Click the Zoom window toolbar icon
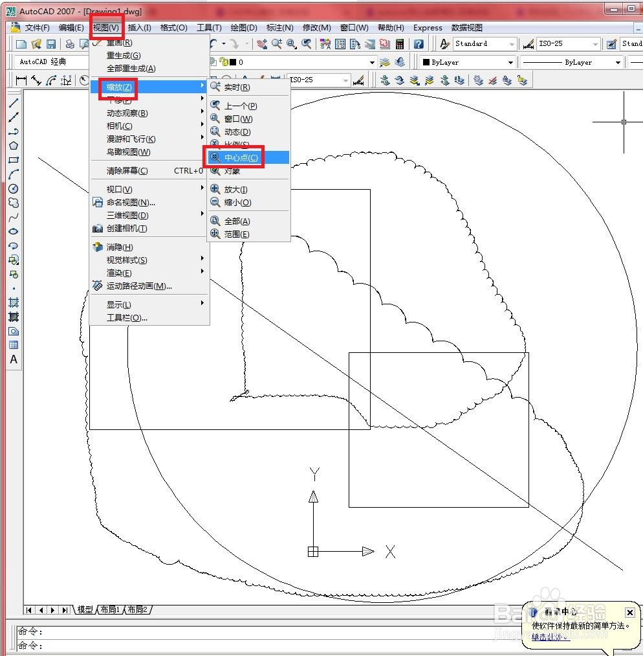Screen dimensions: 643x656 click(291, 44)
